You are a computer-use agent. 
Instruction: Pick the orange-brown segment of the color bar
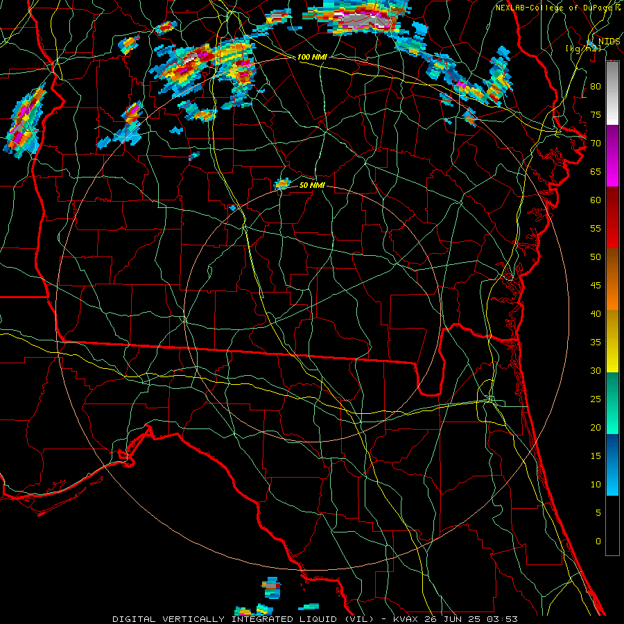[x=612, y=279]
